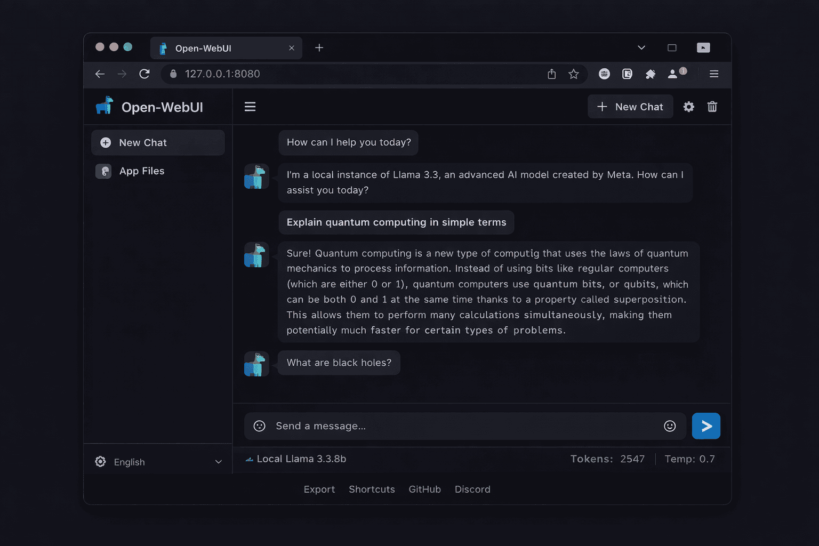
Task: Open the browser window dropdown chevron
Action: (x=641, y=47)
